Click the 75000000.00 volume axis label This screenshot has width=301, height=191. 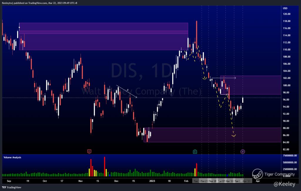point(290,155)
